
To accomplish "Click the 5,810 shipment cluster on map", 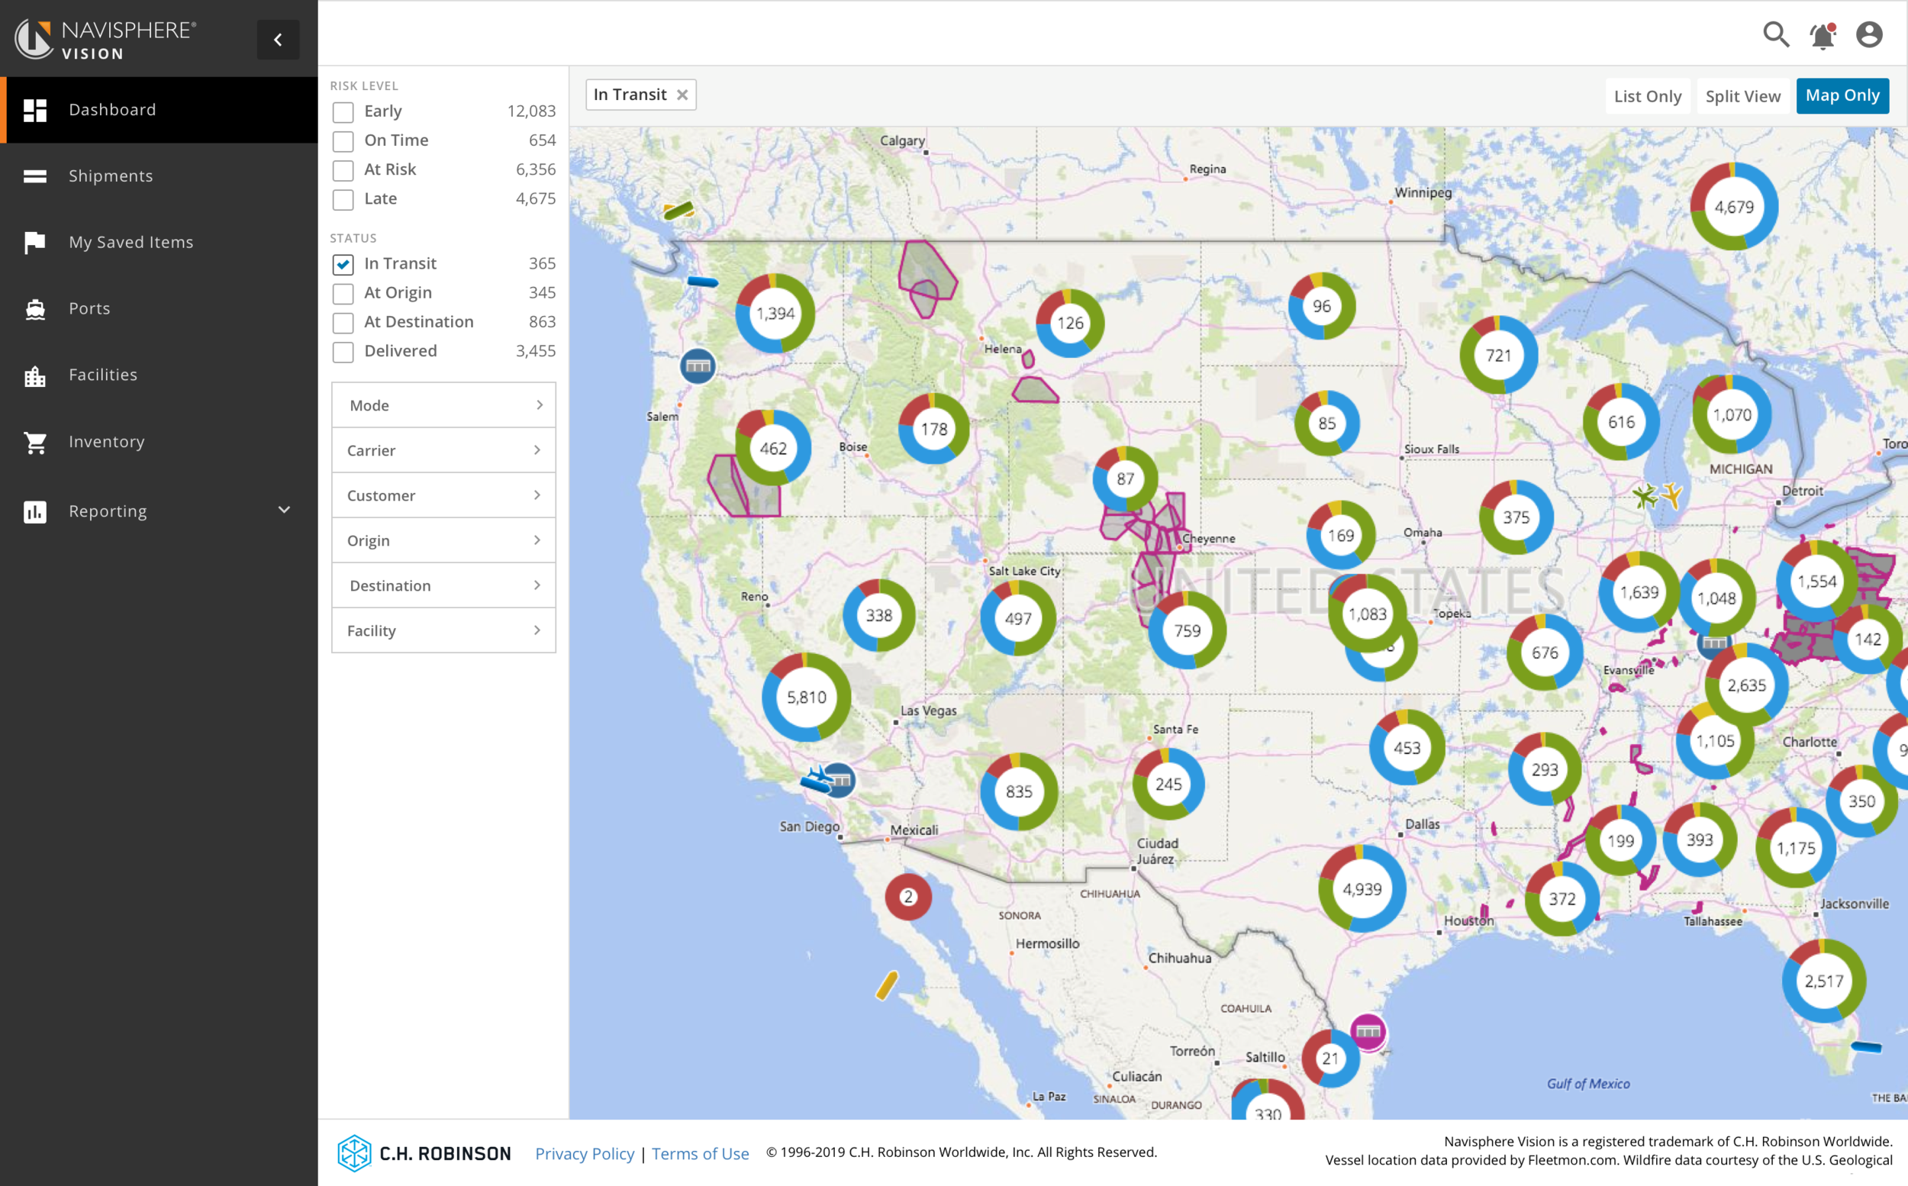I will pyautogui.click(x=806, y=698).
